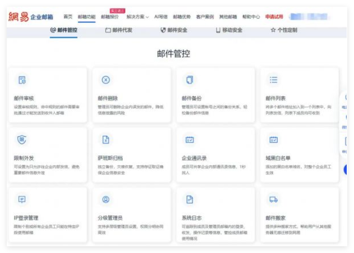Open 邮箱优势 in top navigation

click(182, 17)
